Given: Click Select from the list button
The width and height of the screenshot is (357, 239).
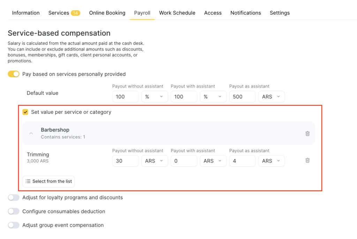Looking at the screenshot, I should click(x=48, y=181).
